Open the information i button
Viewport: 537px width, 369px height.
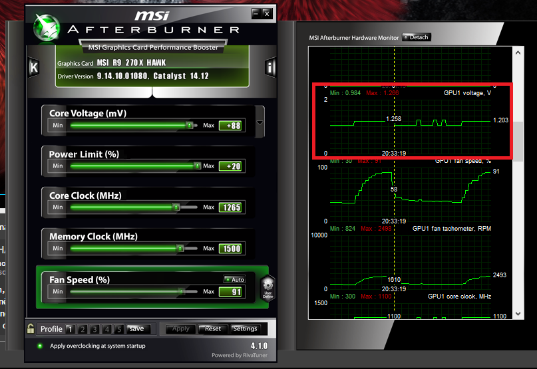[270, 67]
